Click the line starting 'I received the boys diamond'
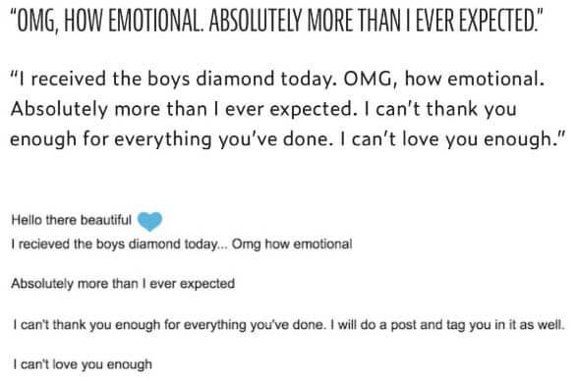This screenshot has height=382, width=577. 277,79
